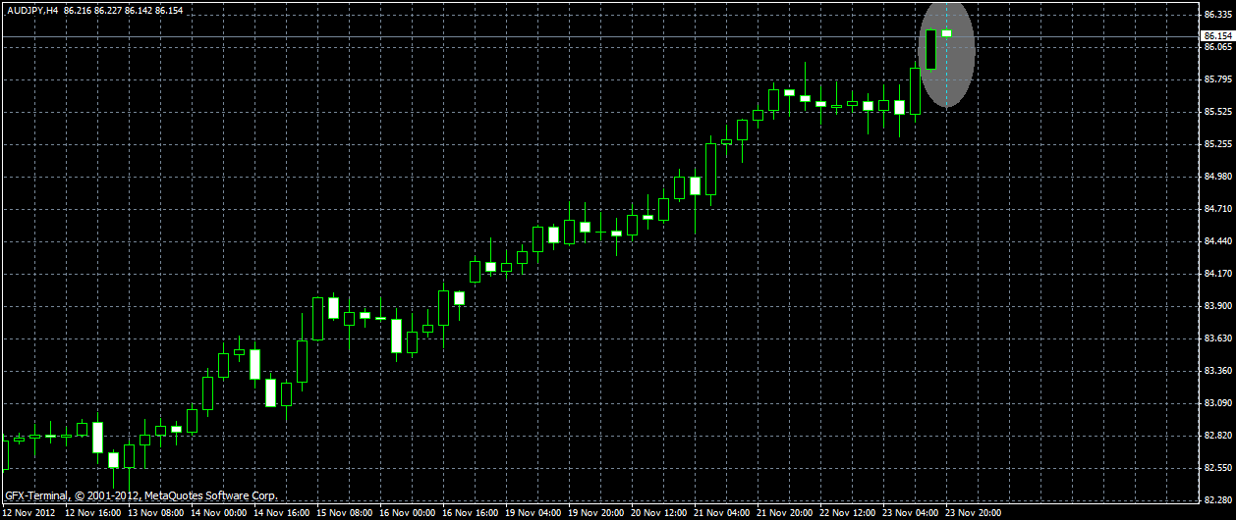The width and height of the screenshot is (1236, 520).
Task: Click the 16 Nov 16:00 time label
Action: [470, 512]
